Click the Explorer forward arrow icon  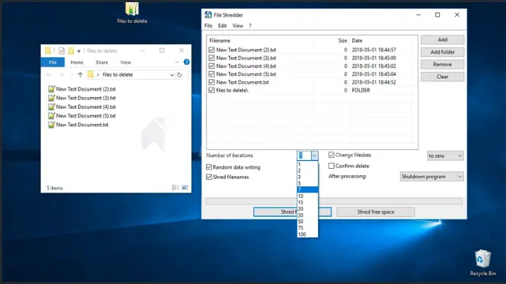click(x=62, y=75)
